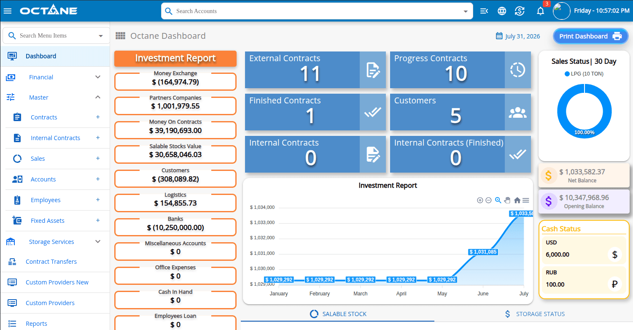Select the chart magnifier zoom selection tool
This screenshot has height=330, width=633.
[498, 200]
